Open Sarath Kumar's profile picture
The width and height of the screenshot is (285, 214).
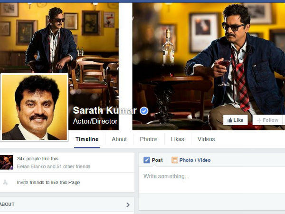pos(34,107)
